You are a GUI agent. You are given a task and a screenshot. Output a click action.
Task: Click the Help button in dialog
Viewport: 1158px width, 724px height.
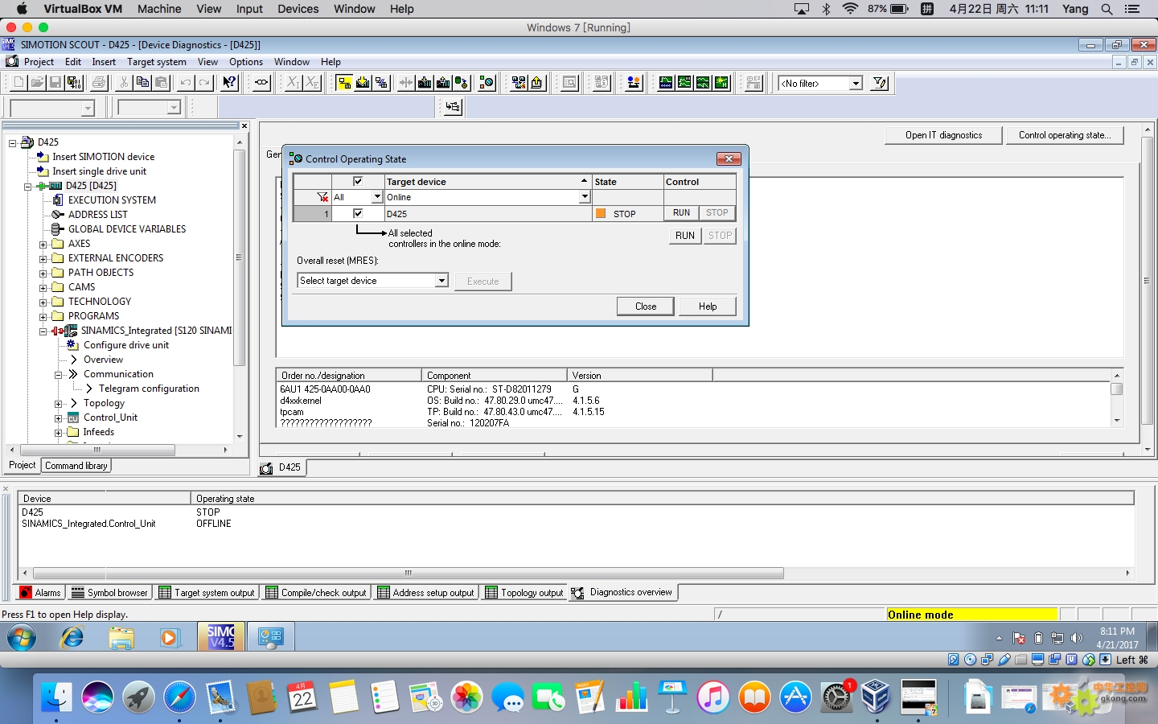(x=708, y=306)
